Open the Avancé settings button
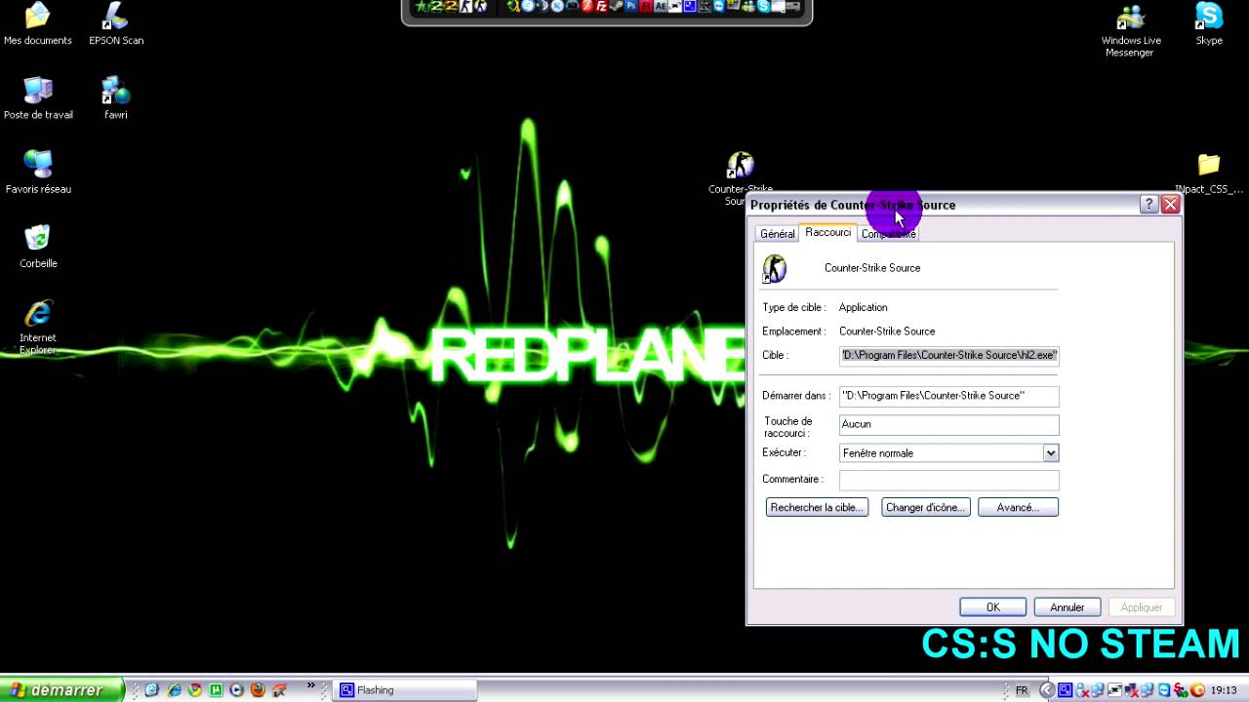The height and width of the screenshot is (702, 1249). [1018, 507]
